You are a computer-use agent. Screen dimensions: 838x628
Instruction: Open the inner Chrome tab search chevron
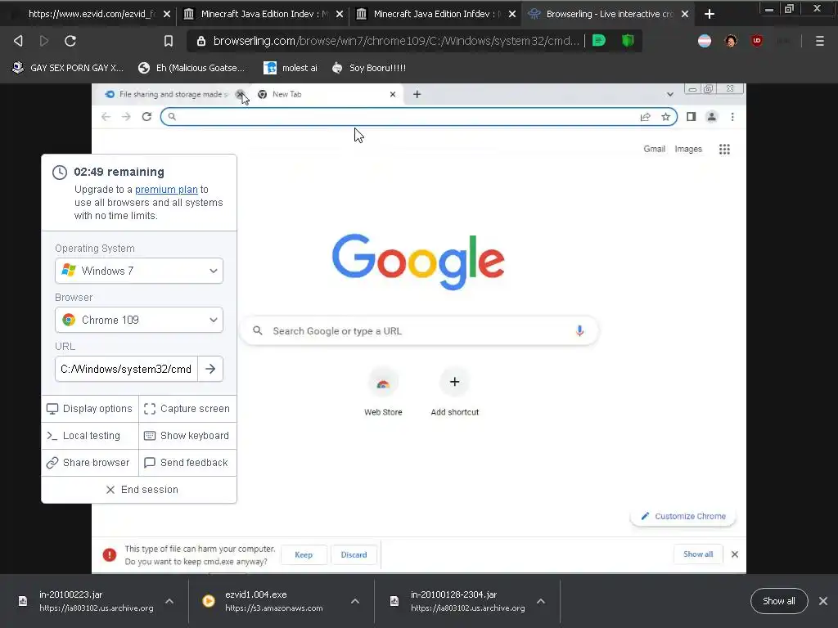669,95
